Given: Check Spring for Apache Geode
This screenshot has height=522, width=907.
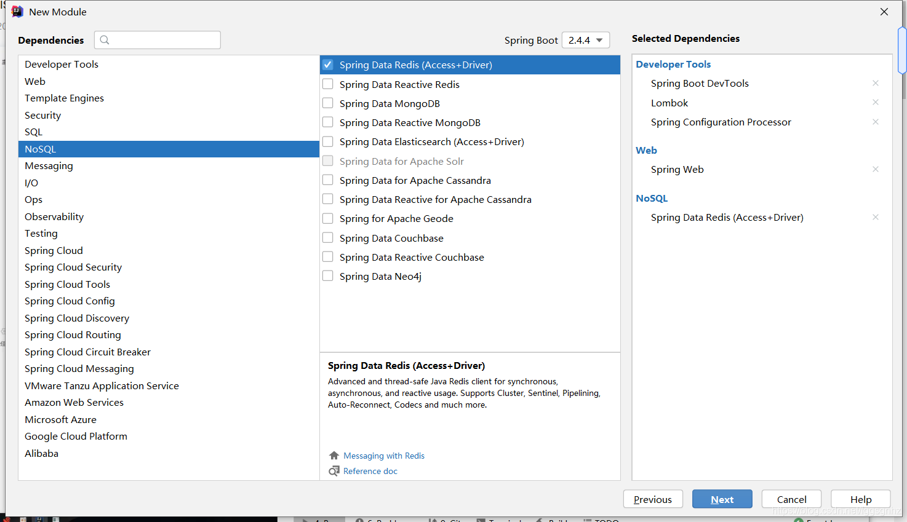Looking at the screenshot, I should 328,218.
